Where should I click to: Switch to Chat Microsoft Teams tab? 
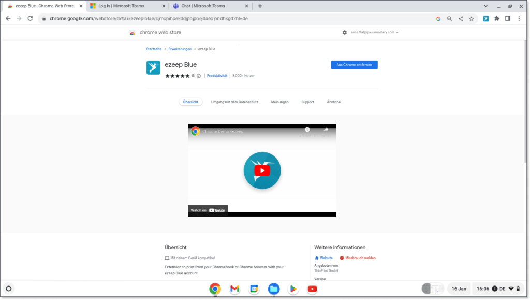pyautogui.click(x=211, y=6)
